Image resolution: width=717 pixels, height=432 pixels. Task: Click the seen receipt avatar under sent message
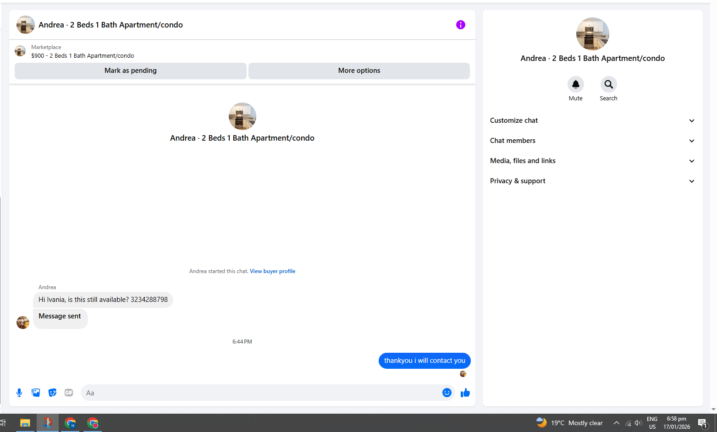tap(463, 374)
